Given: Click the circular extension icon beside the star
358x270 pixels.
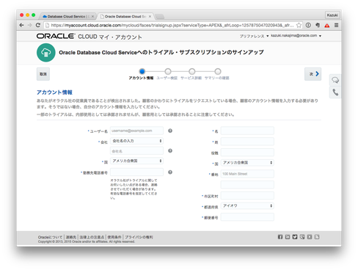Looking at the screenshot, I should [x=308, y=25].
